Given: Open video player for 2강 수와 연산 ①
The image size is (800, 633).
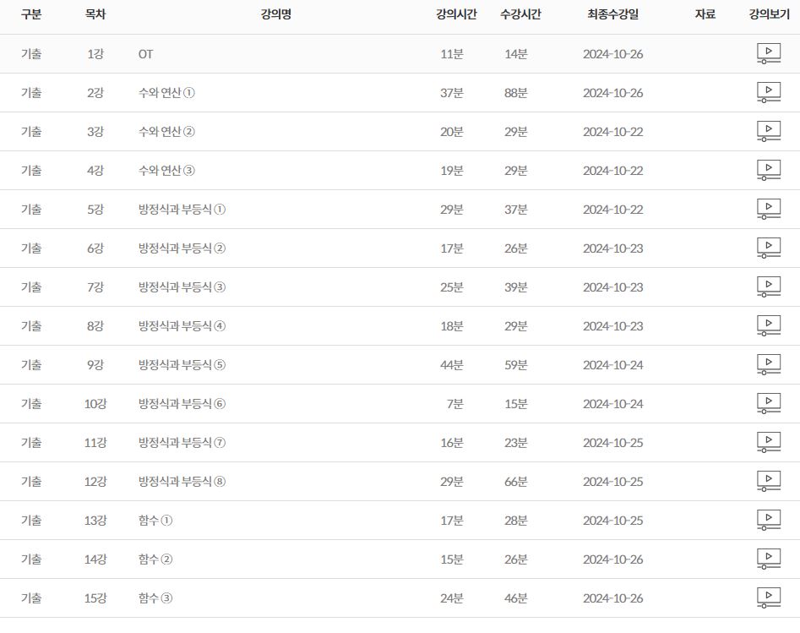Looking at the screenshot, I should (x=768, y=93).
